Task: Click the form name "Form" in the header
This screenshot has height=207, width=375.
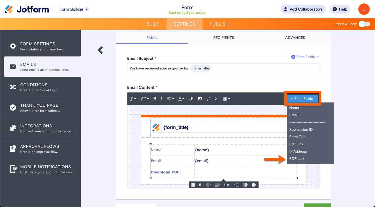Action: coord(187,8)
